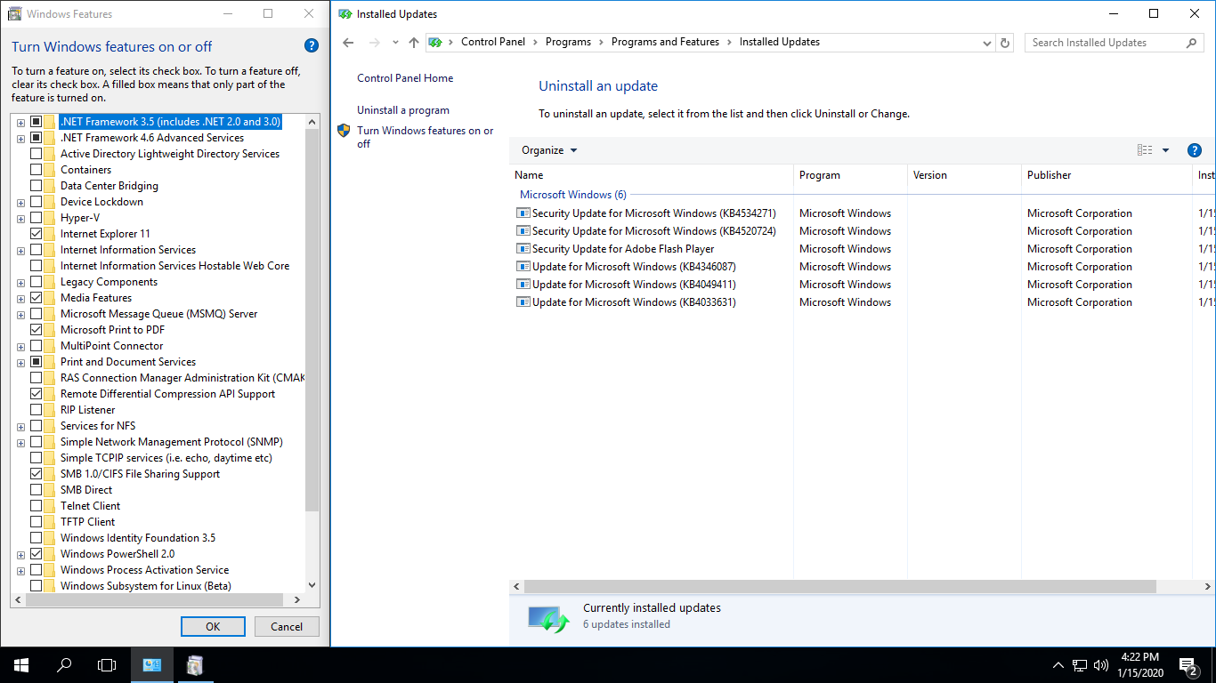Viewport: 1216px width, 683px height.
Task: Expand the Media Features node
Action: coord(20,298)
